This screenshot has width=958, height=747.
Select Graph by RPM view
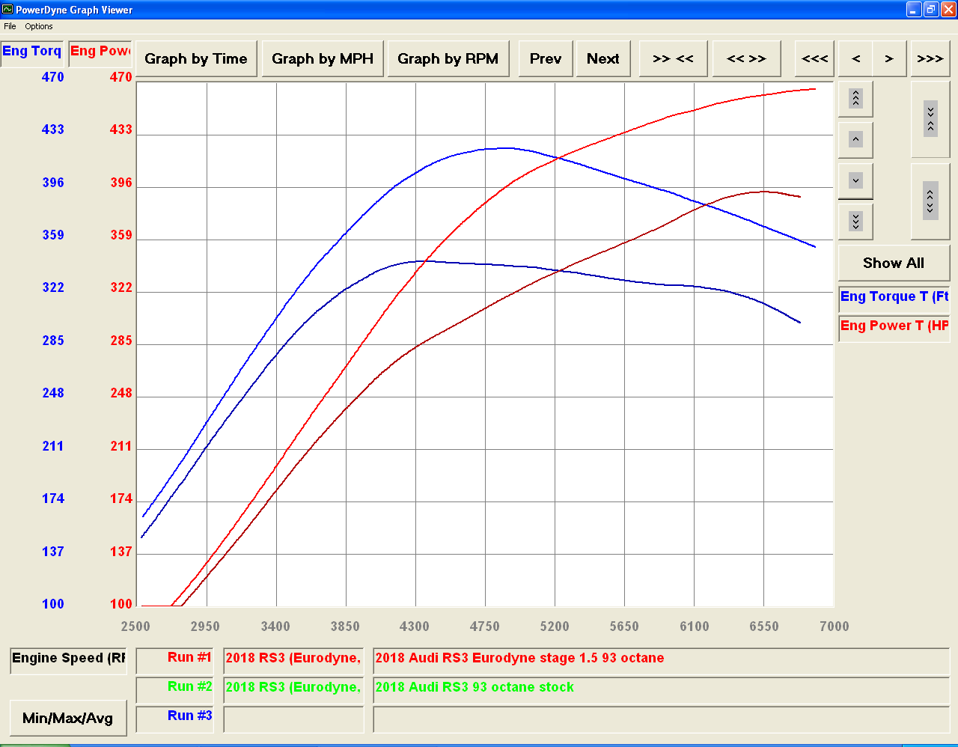pos(448,58)
